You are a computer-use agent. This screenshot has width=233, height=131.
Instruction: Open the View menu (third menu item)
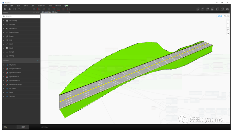[x=19, y=6]
